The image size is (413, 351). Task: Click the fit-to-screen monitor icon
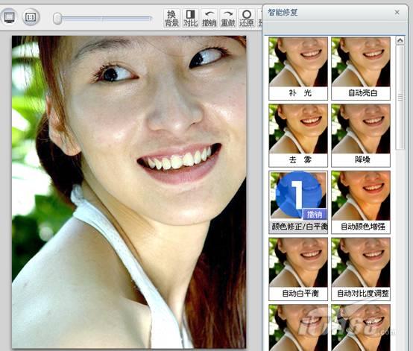(x=10, y=17)
